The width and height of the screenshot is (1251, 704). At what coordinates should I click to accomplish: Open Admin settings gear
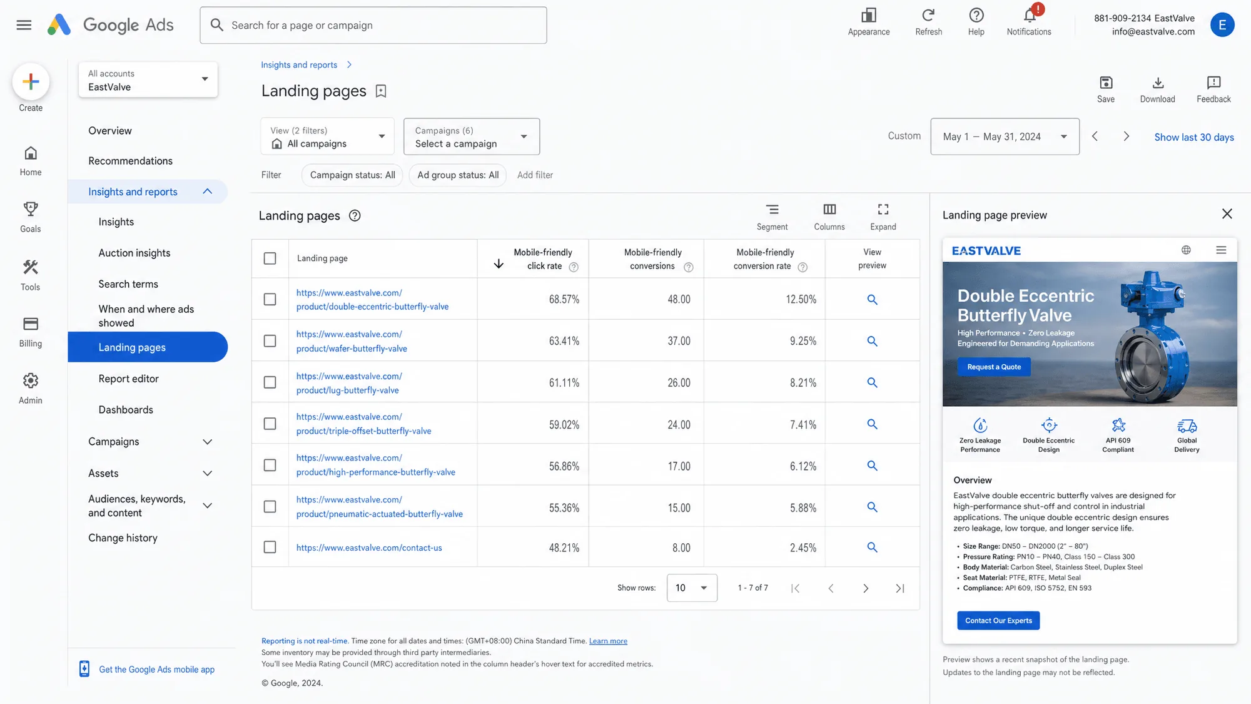point(30,389)
